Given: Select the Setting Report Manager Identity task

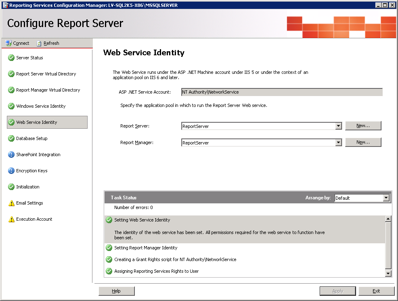Looking at the screenshot, I should point(146,248).
